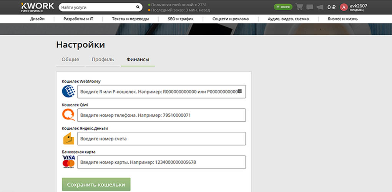Open the avk2607 user menu
The image size is (392, 192).
pyautogui.click(x=359, y=7)
